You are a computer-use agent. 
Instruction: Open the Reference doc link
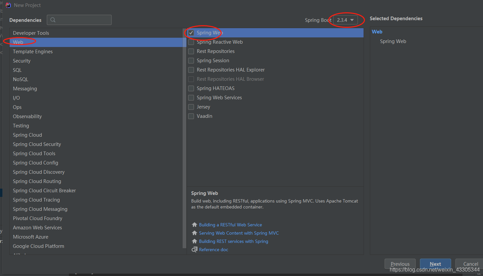click(214, 250)
